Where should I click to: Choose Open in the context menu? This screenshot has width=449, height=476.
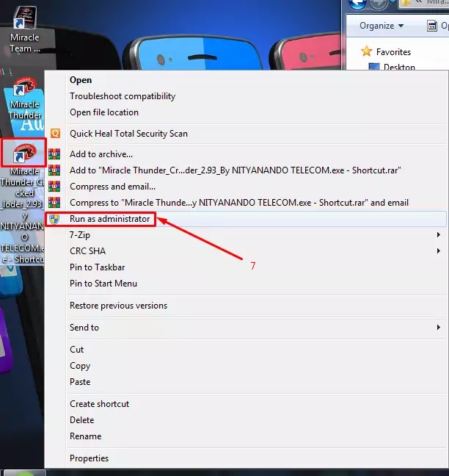(81, 80)
